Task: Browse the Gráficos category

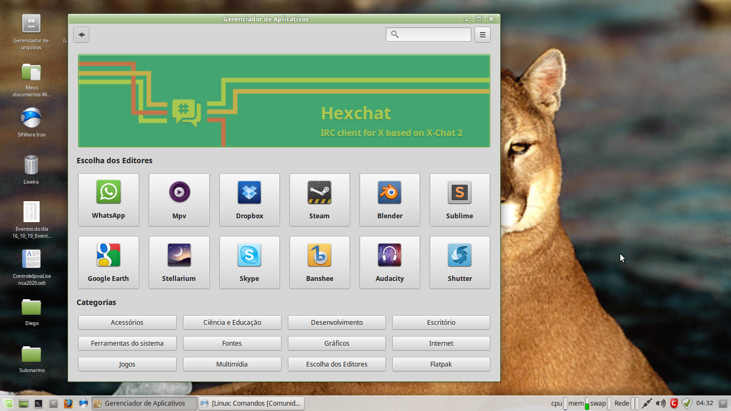Action: (x=337, y=343)
